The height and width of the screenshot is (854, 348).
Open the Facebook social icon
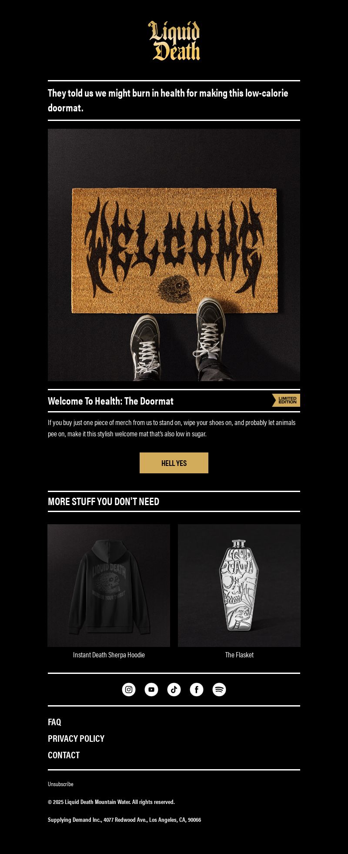click(197, 690)
